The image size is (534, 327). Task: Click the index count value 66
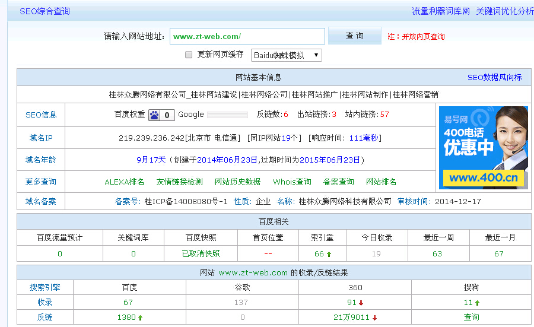coord(319,254)
